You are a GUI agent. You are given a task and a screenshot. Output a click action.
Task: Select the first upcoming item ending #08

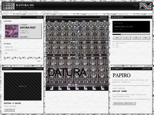pos(23,47)
